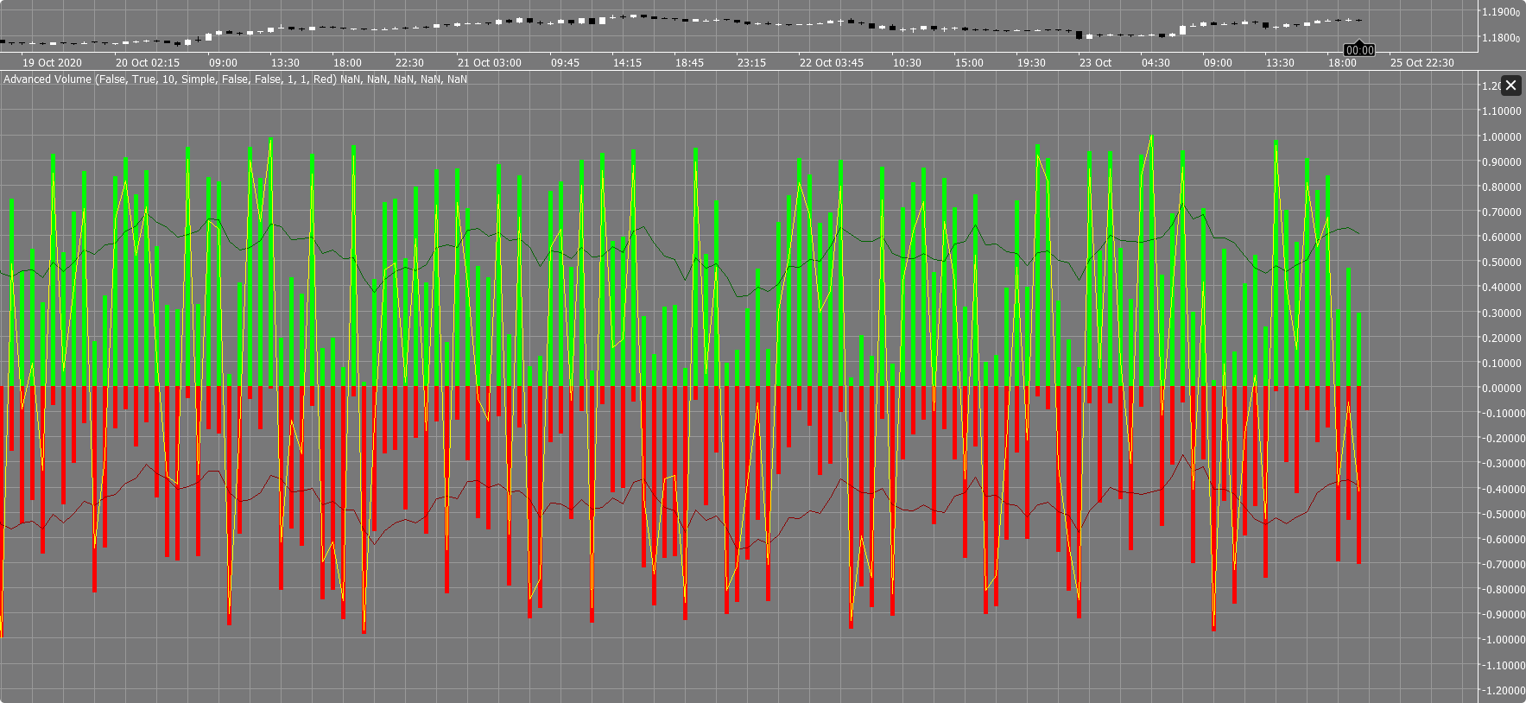Screen dimensions: 1526x703
Task: Click the '19:30' time axis label
Action: (1031, 63)
